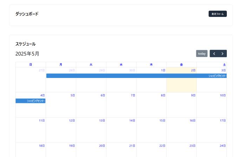Select date 12日 on Monday
This screenshot has height=157, width=243.
tap(72, 120)
